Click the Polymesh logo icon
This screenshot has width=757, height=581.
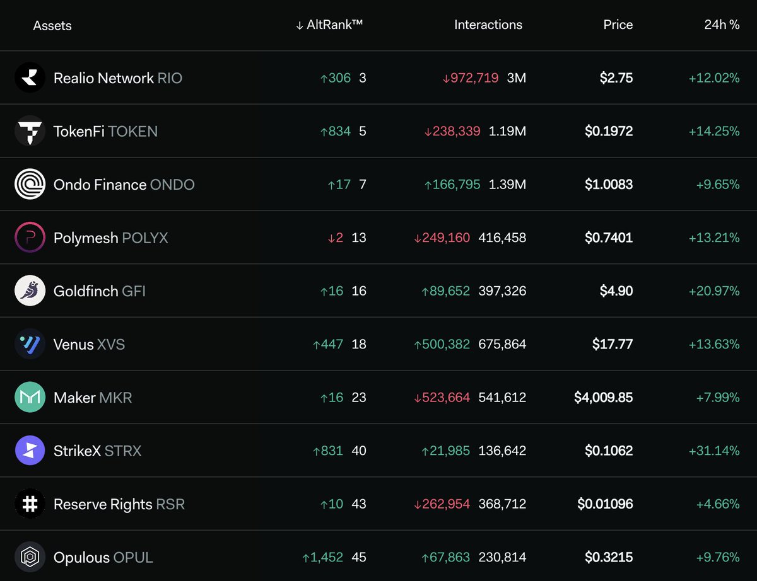click(x=30, y=238)
